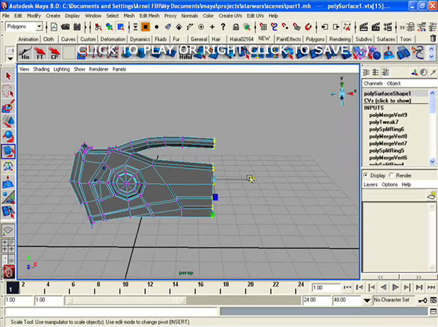Choose the Paint Selection tool
This screenshot has height=327, width=438.
(8, 107)
